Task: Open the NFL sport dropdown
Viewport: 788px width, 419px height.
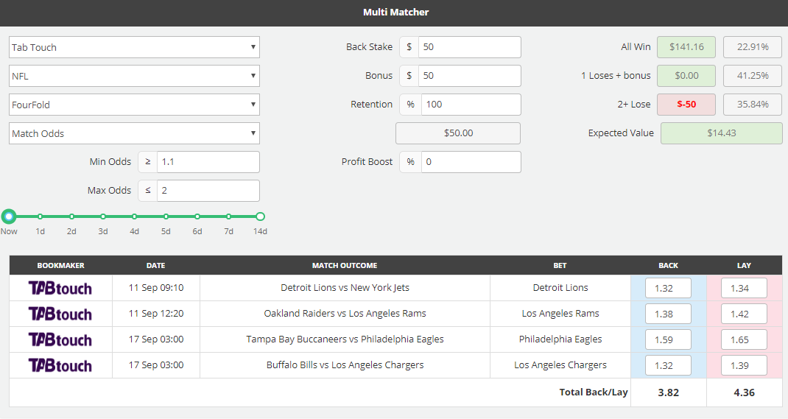Action: (x=134, y=76)
